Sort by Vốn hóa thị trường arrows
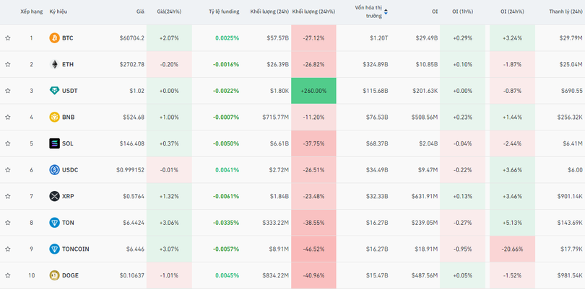This screenshot has width=585, height=289. tap(386, 12)
